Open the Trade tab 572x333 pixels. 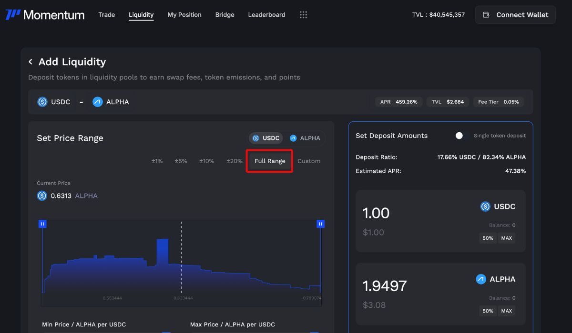tap(107, 15)
